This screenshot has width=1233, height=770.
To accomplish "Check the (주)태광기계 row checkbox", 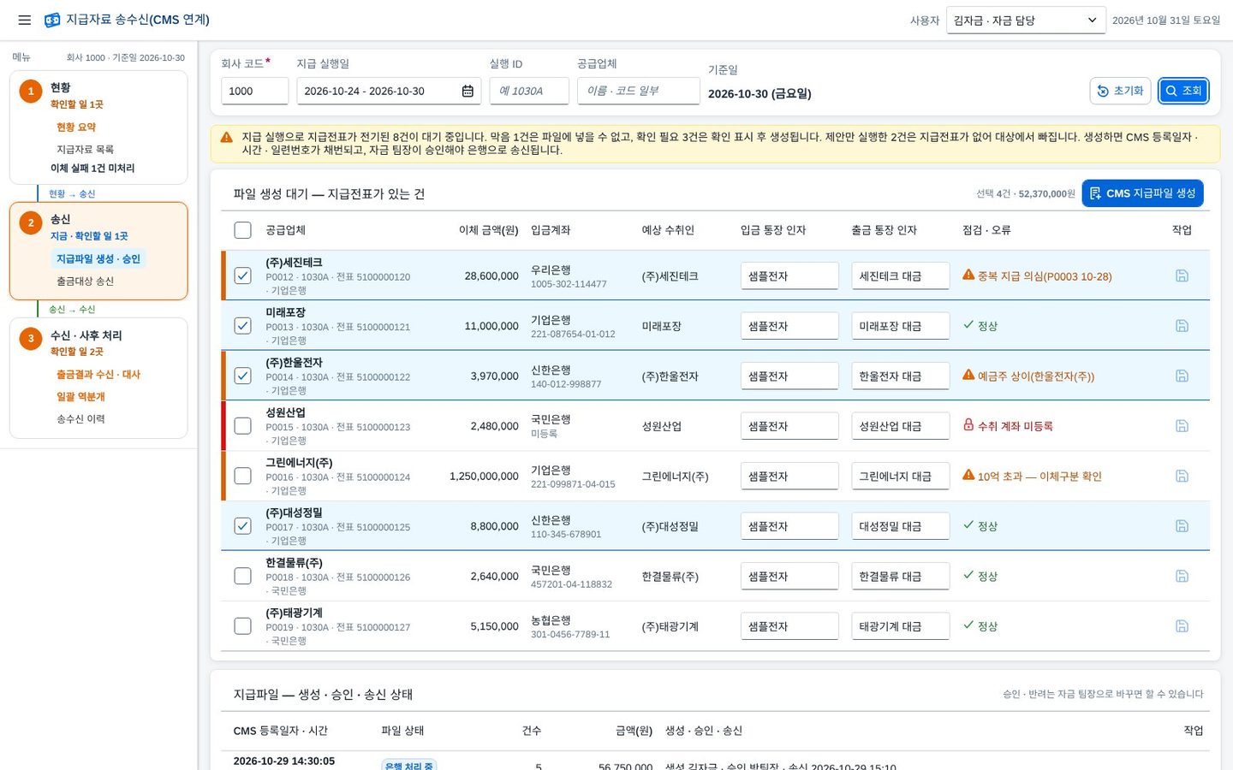I will [x=243, y=626].
